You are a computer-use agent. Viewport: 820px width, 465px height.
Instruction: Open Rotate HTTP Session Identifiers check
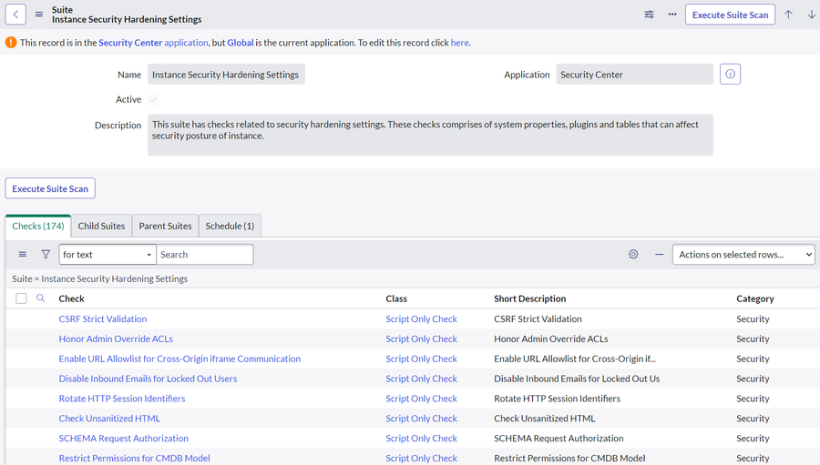pyautogui.click(x=122, y=399)
